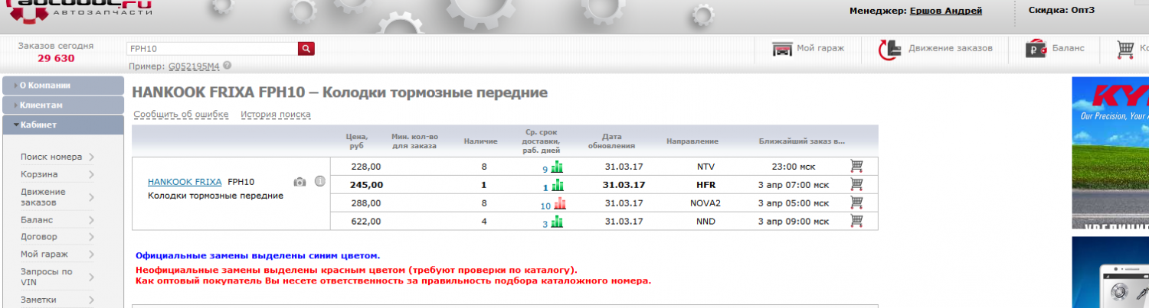1149x308 pixels.
Task: Add the NOVA2 288,00 offer to cart
Action: [856, 202]
